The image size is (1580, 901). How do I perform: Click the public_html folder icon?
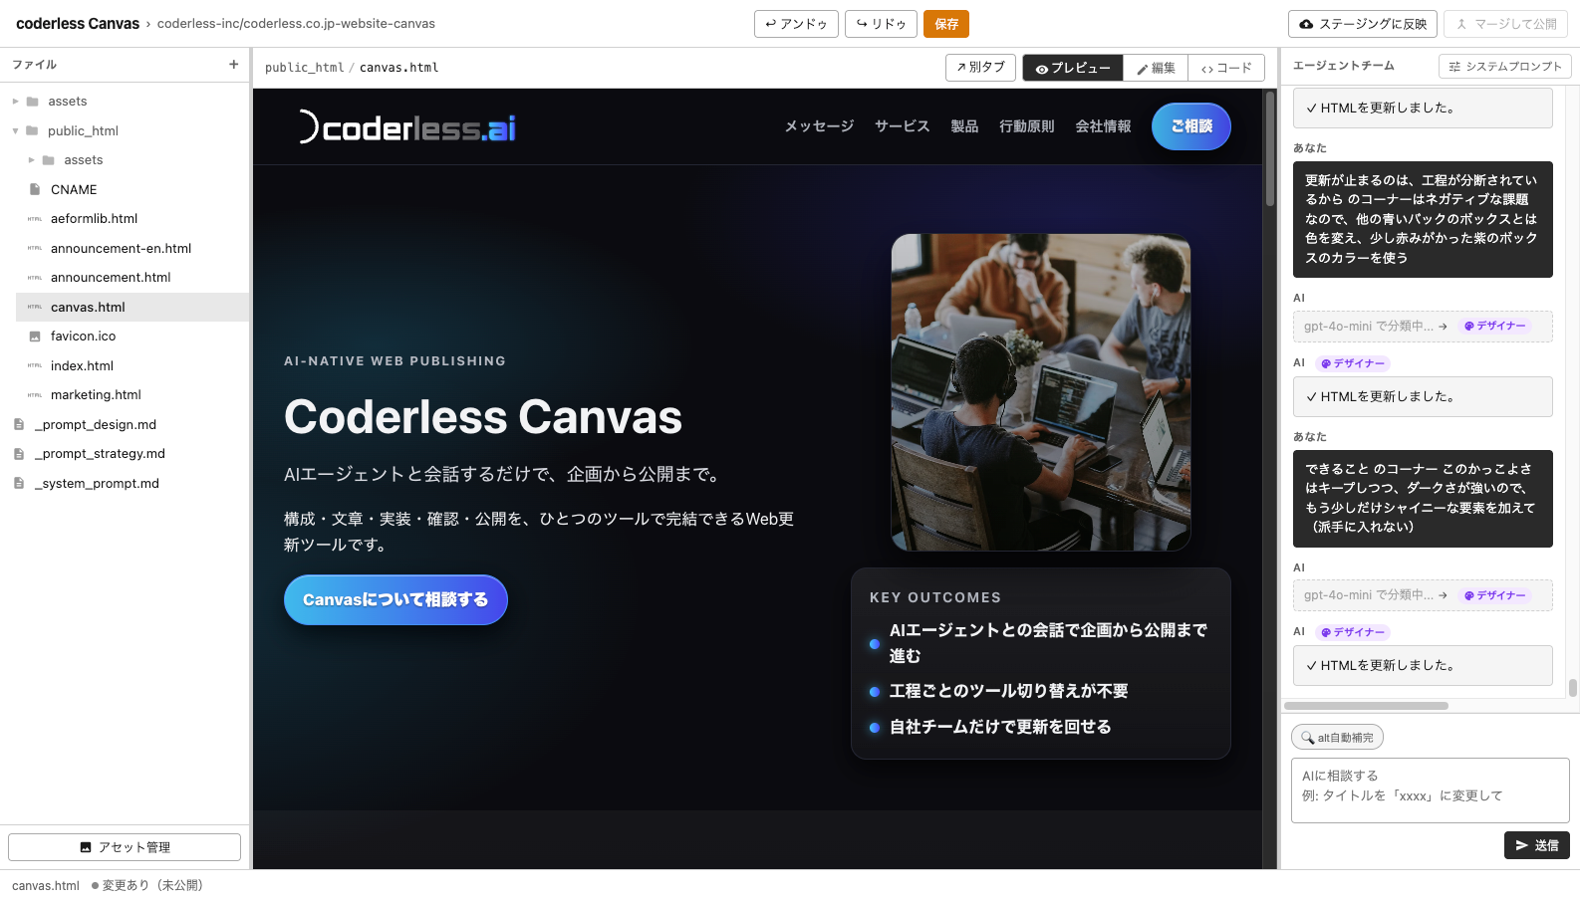coord(32,130)
